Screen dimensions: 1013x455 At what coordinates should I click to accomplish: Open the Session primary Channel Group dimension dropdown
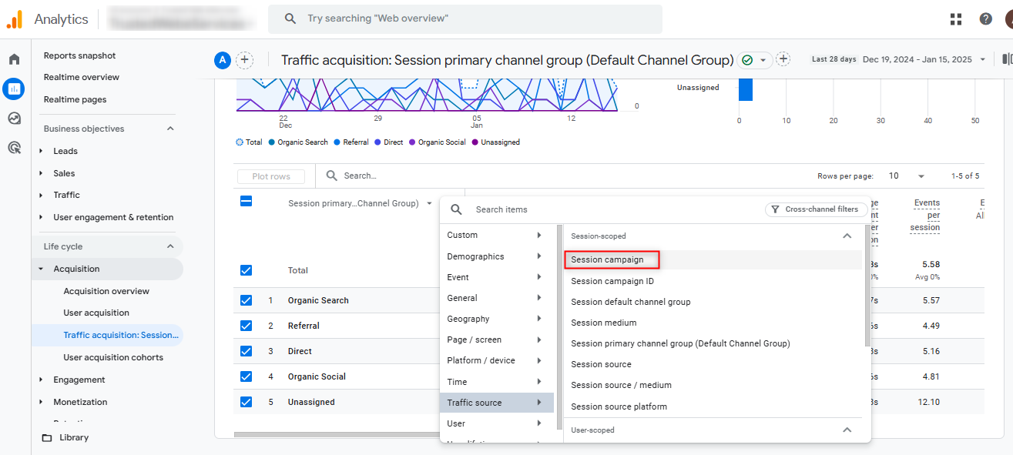429,204
